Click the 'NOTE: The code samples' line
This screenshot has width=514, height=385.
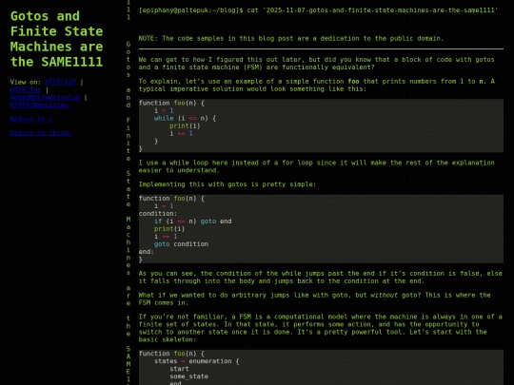[291, 38]
